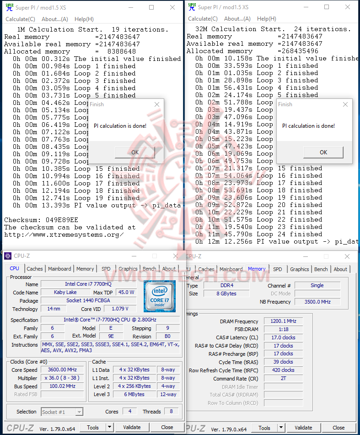360x435 pixels.
Task: Expand the Tools dropdown arrow in the left CPU-Z window
Action: click(109, 428)
